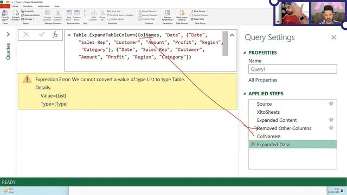
Task: Click the Expression.Error warning message
Action: click(110, 80)
